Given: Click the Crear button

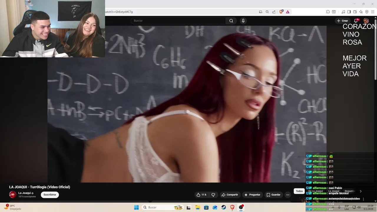Looking at the screenshot, I should point(343,21).
